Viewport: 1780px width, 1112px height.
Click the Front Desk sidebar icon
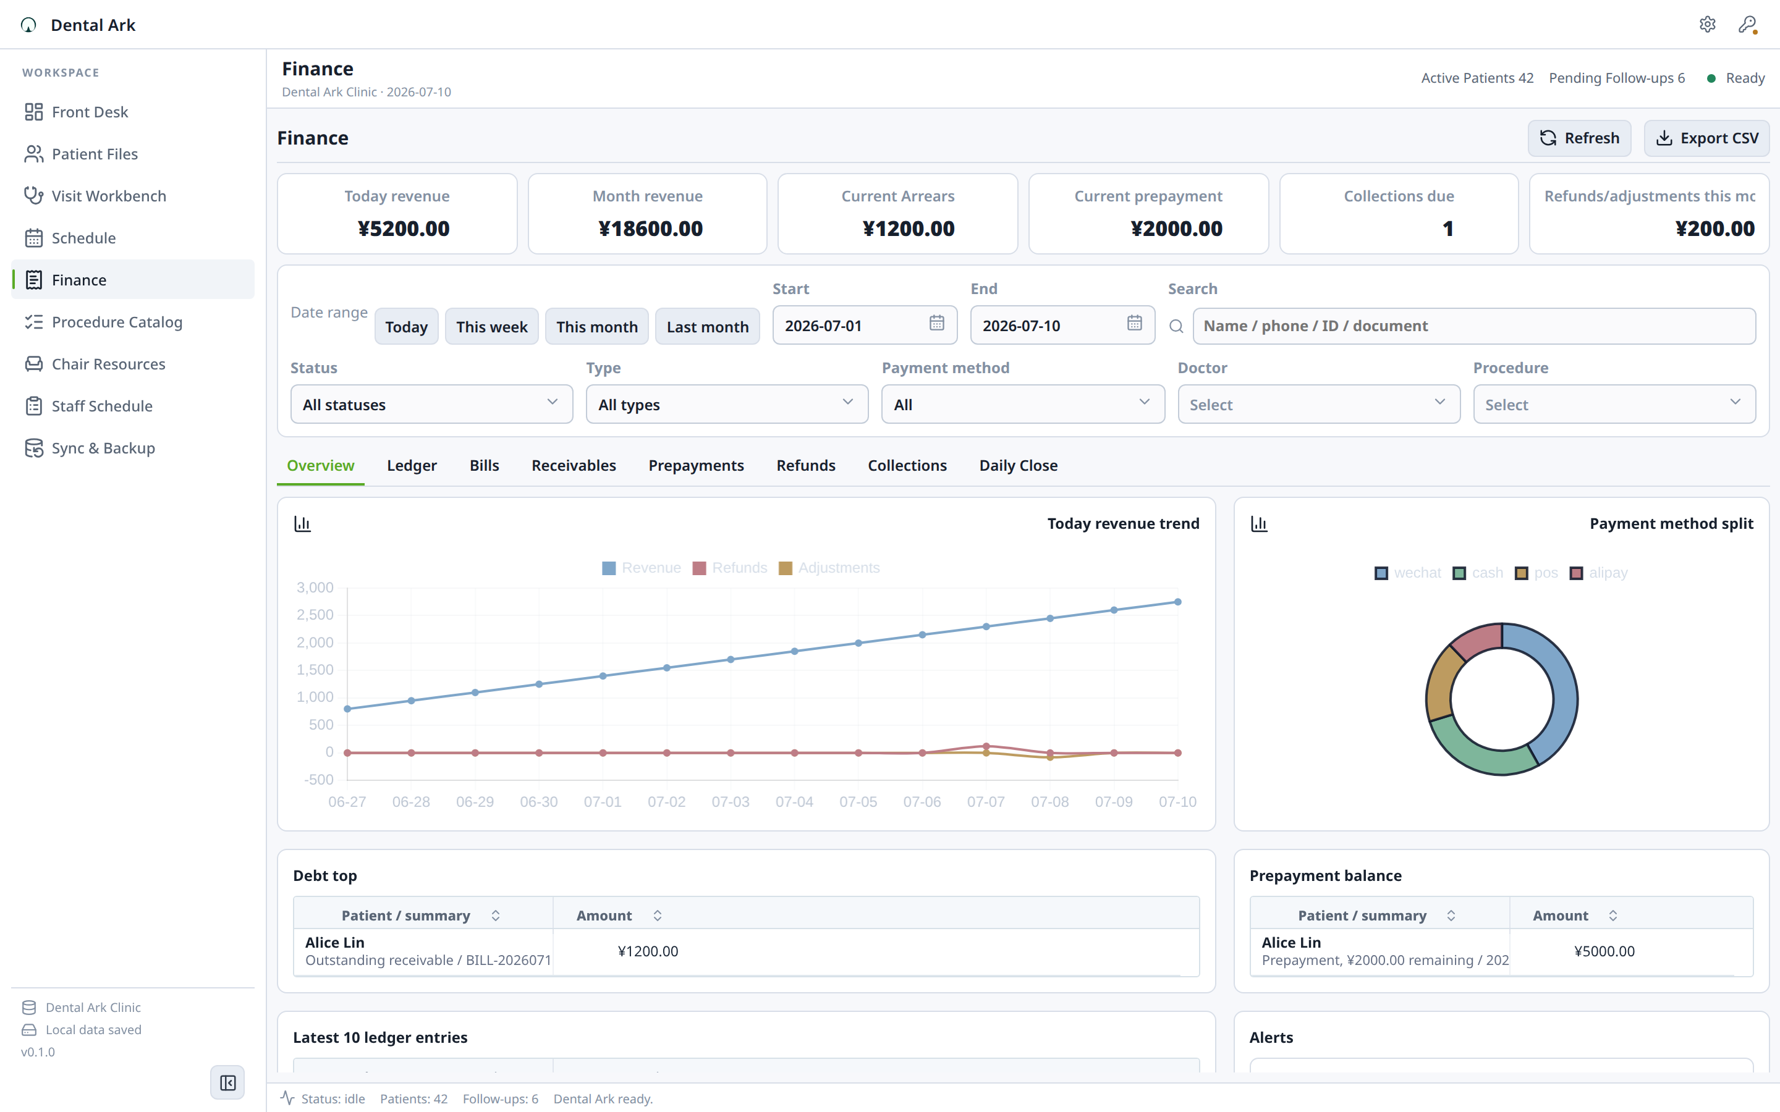pos(34,112)
